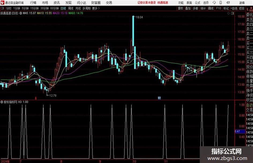Click the diamond icon at chart top-right
The height and width of the screenshot is (163, 253).
point(228,13)
